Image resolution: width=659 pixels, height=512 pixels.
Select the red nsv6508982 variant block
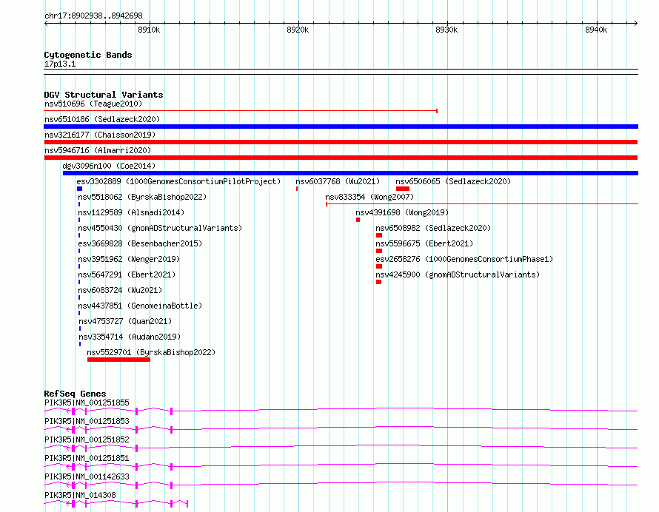379,235
